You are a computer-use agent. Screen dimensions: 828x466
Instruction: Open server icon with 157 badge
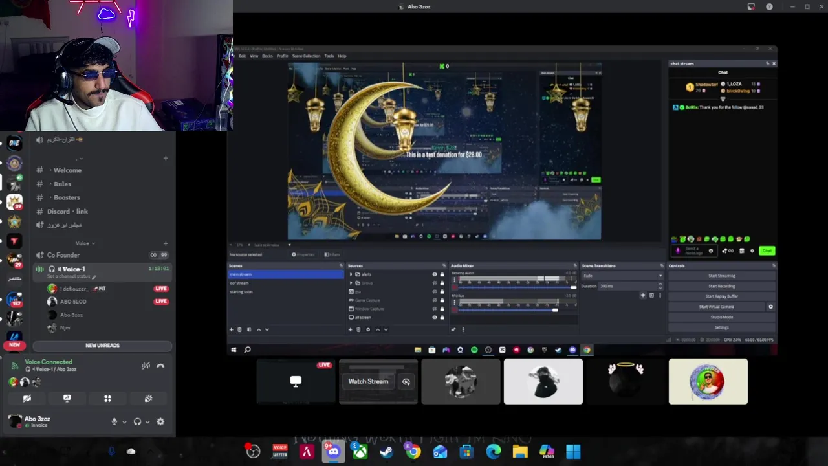[14, 300]
